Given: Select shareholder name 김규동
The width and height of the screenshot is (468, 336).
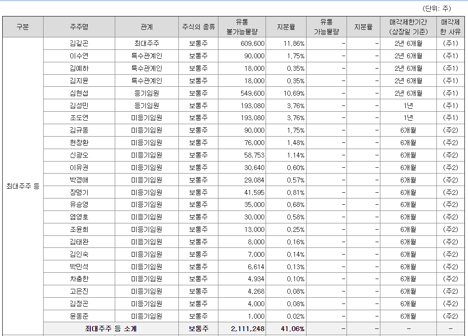Looking at the screenshot, I should [x=79, y=130].
